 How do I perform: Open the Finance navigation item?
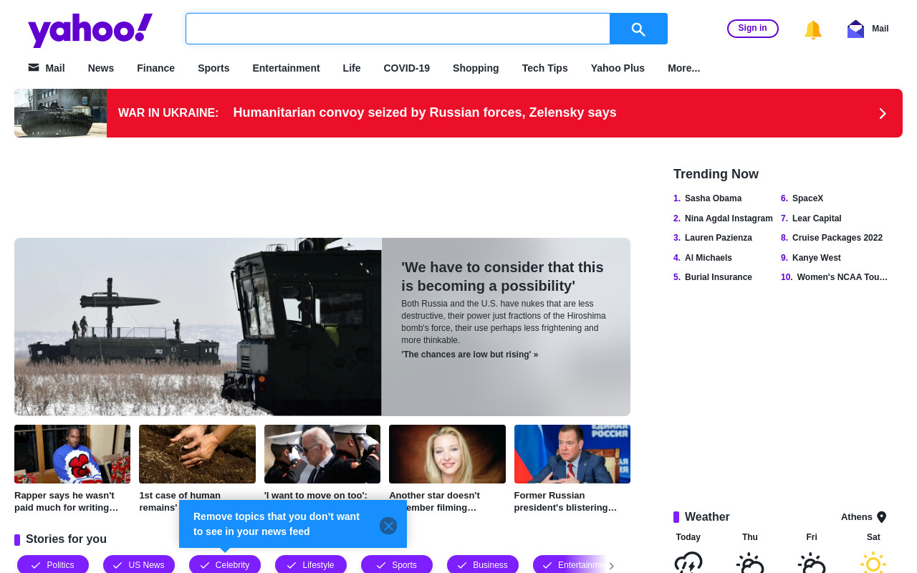[155, 68]
